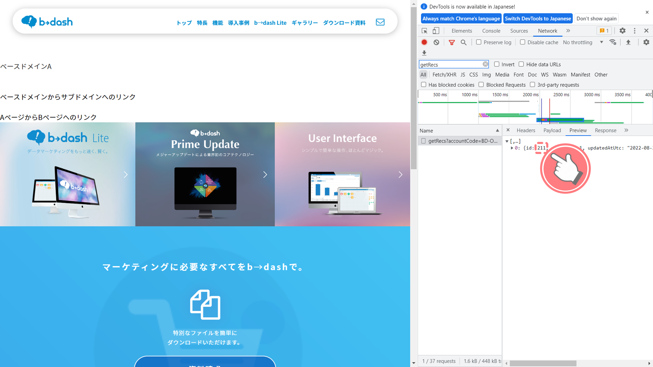Enable the Preserve log checkbox

479,42
